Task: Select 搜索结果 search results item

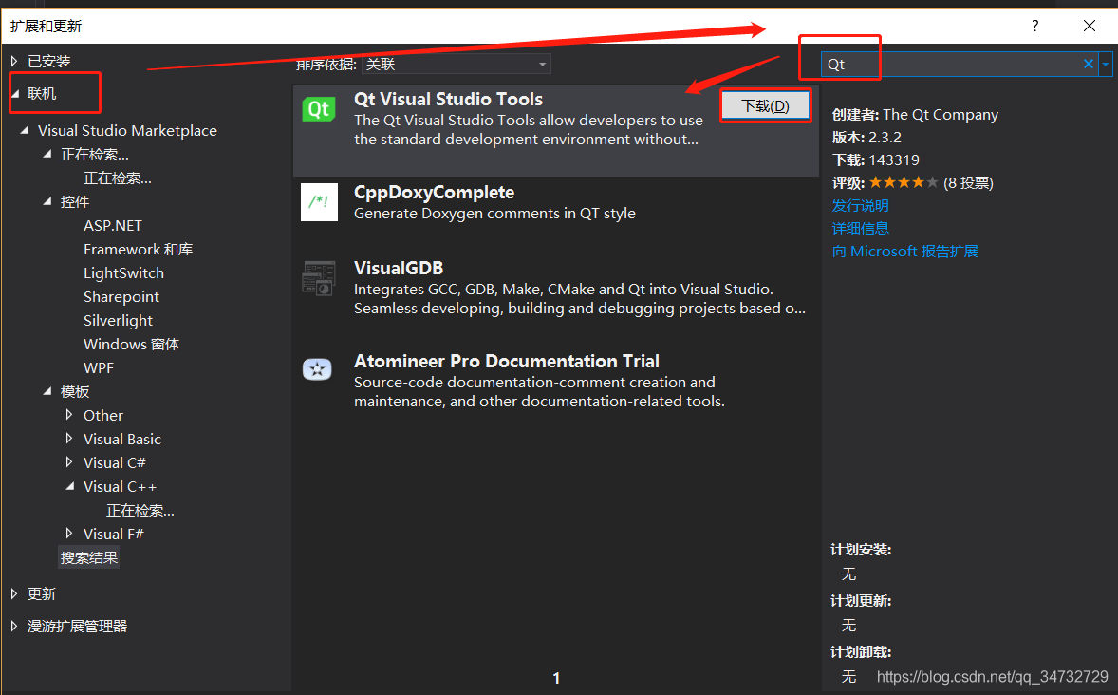Action: point(89,557)
